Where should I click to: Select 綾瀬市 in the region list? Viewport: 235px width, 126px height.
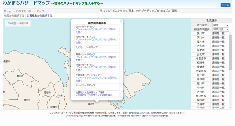(201, 63)
